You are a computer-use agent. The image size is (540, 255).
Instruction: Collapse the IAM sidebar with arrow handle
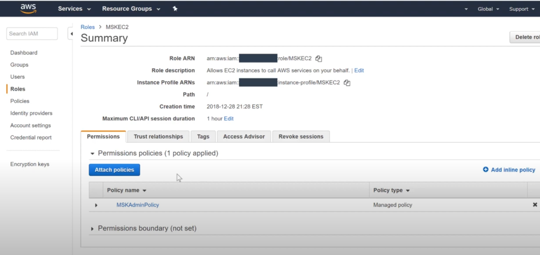pyautogui.click(x=71, y=34)
